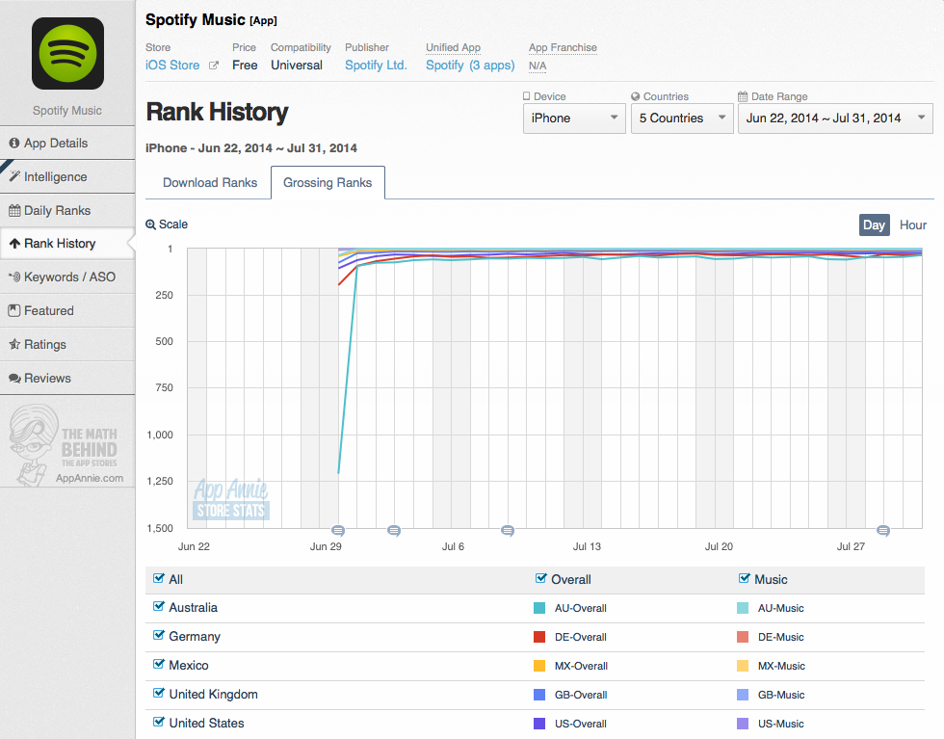The image size is (944, 739).
Task: Click the calendar icon beside Daily Ranks
Action: coord(14,210)
